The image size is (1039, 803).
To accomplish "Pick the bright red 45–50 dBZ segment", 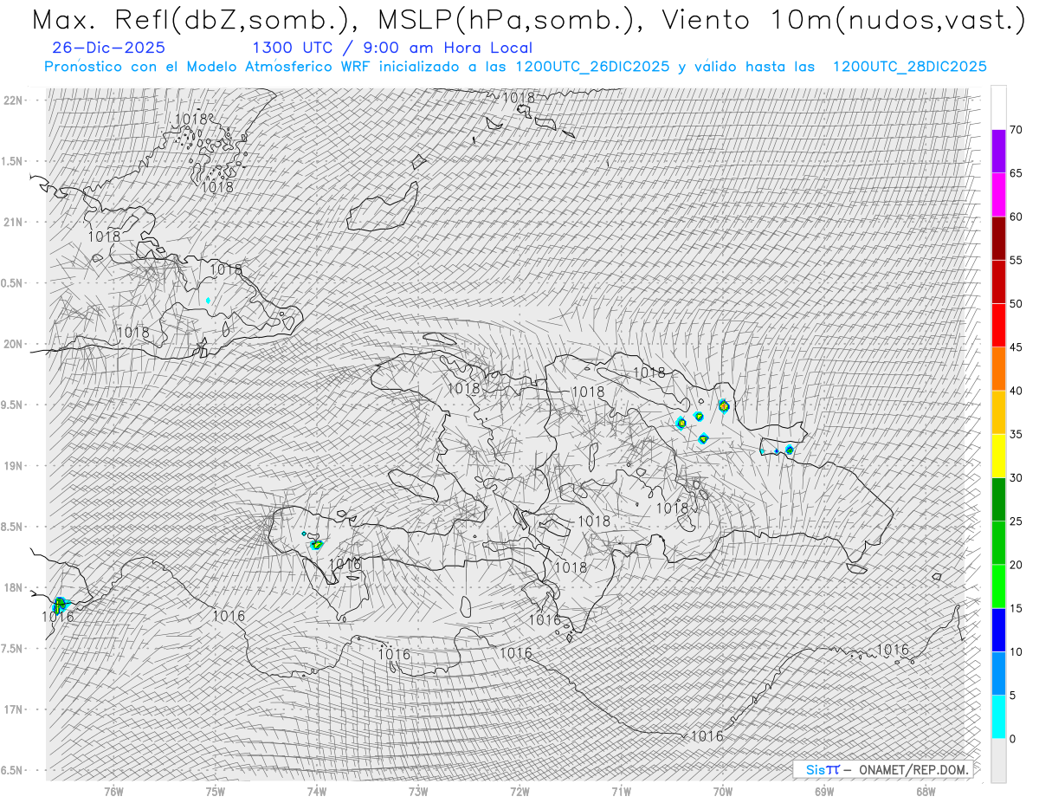I will point(998,326).
